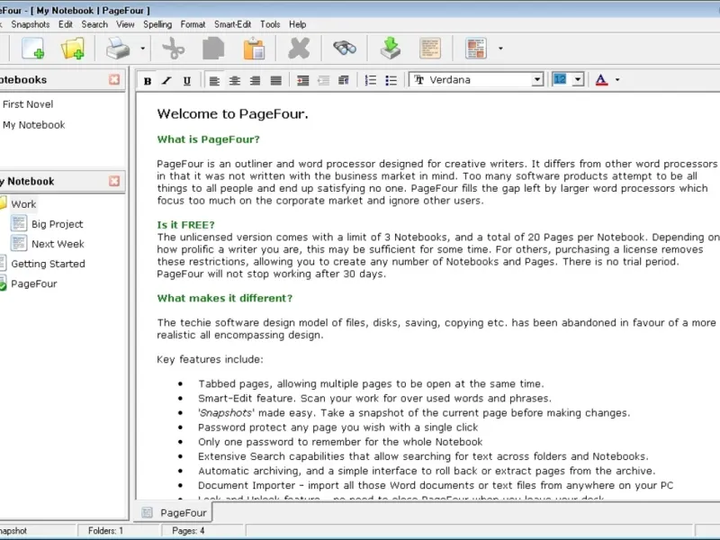Click the first line indent icon
The image size is (720, 540).
(x=344, y=81)
